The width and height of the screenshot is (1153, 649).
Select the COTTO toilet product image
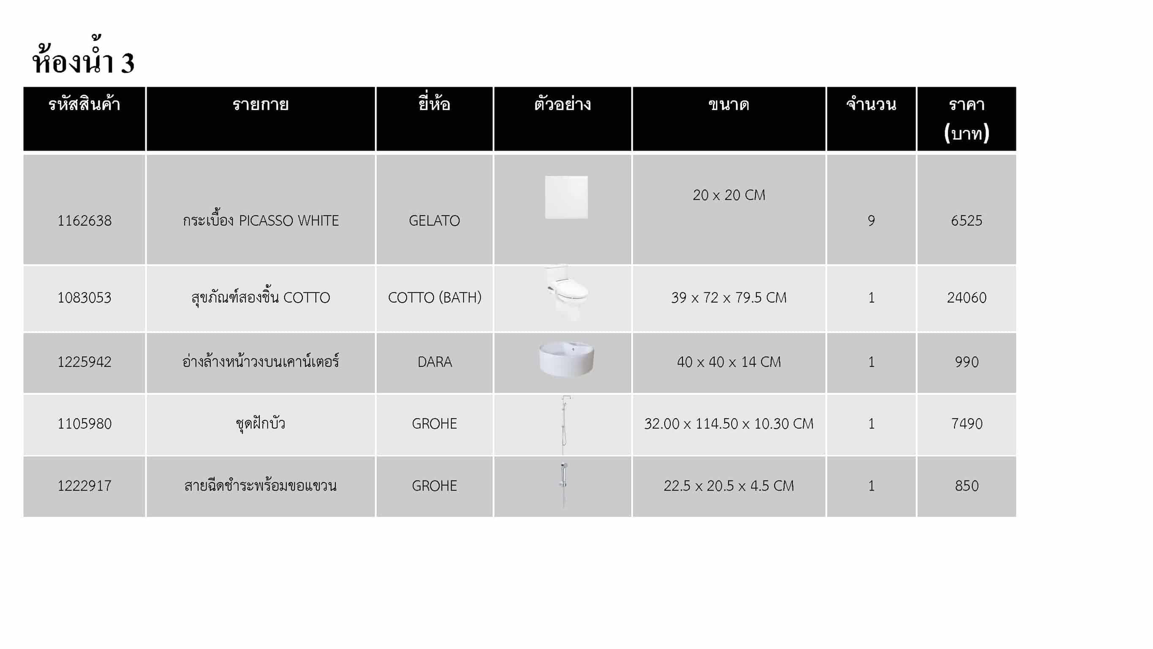tap(566, 293)
